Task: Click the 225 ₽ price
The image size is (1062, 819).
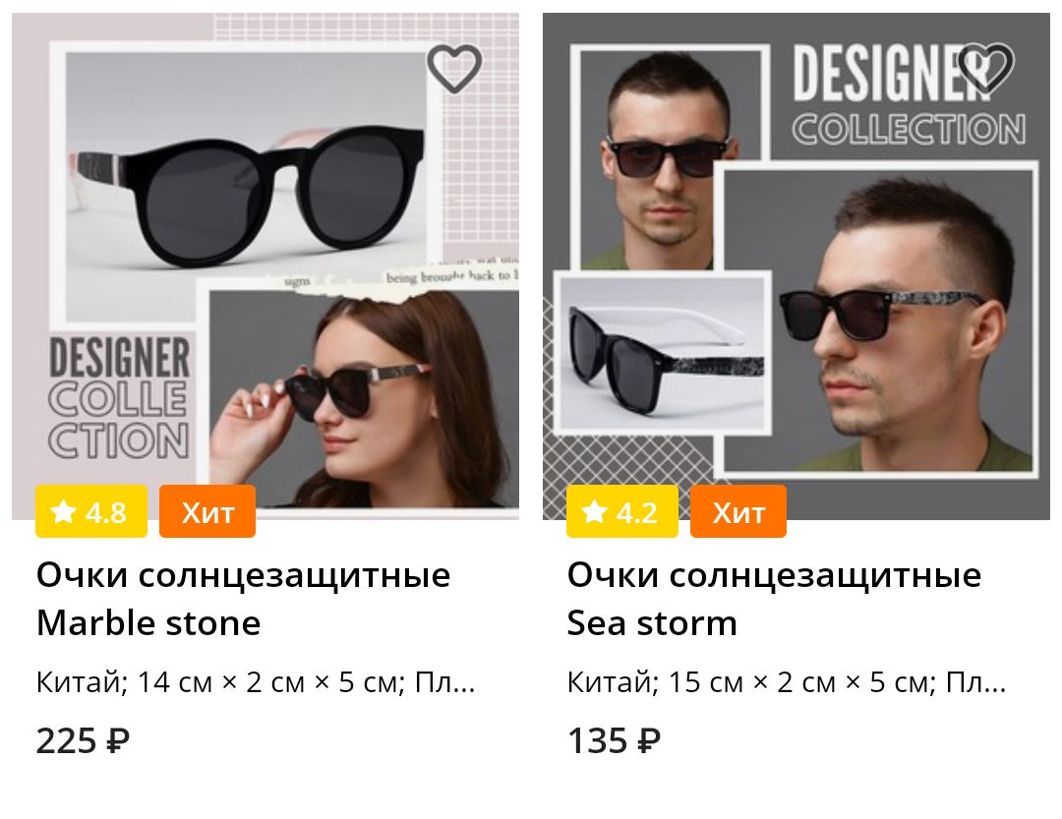Action: tap(83, 740)
